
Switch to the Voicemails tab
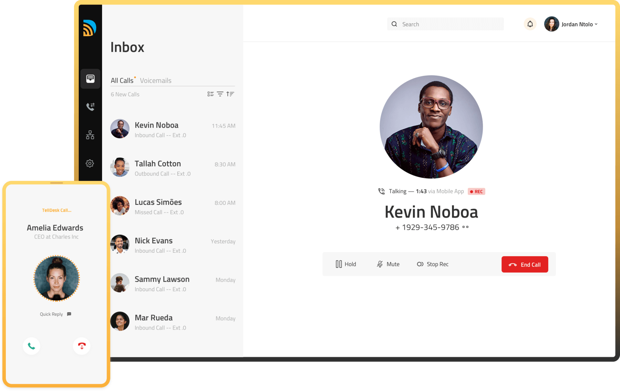pos(156,80)
